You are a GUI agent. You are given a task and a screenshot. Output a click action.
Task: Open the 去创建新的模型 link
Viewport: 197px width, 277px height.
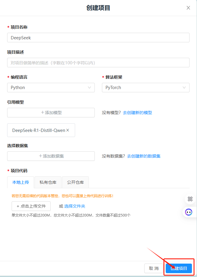coord(137,113)
